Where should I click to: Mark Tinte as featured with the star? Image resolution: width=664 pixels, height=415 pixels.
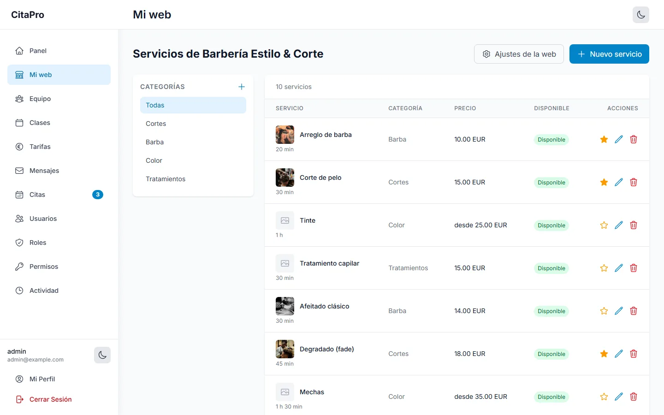tap(604, 225)
